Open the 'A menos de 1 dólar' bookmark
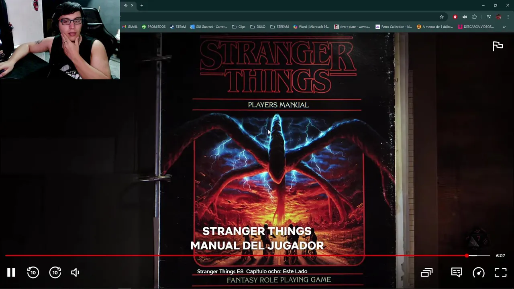 (435, 27)
